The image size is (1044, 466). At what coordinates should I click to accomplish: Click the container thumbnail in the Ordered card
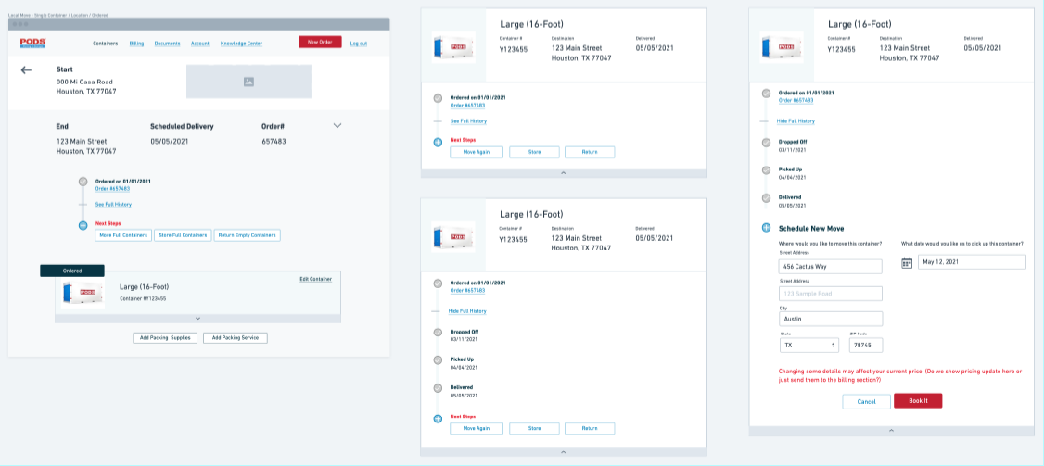(x=79, y=293)
